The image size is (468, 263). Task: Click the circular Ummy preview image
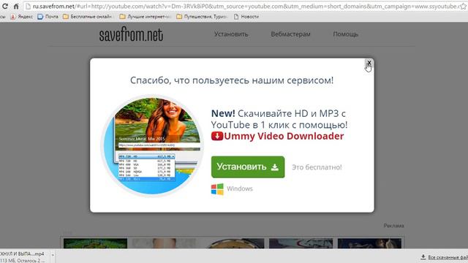tap(153, 146)
